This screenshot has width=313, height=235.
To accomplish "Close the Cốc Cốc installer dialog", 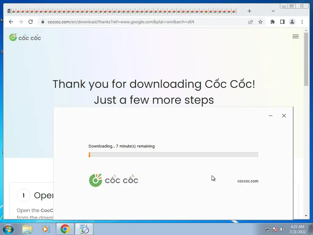I will pyautogui.click(x=284, y=116).
